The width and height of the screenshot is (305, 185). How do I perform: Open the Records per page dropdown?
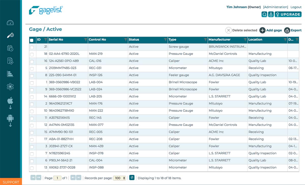[x=119, y=178]
